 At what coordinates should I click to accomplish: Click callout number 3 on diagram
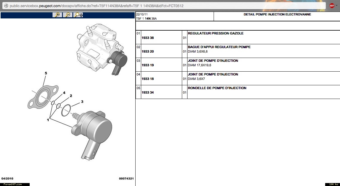pyautogui.click(x=82, y=102)
